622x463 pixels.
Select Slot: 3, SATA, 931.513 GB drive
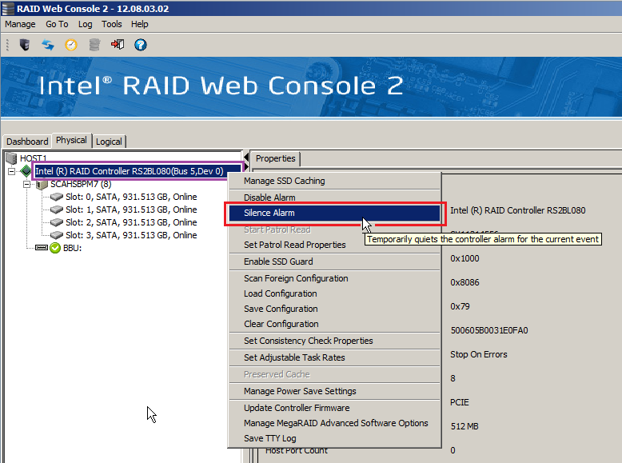131,235
